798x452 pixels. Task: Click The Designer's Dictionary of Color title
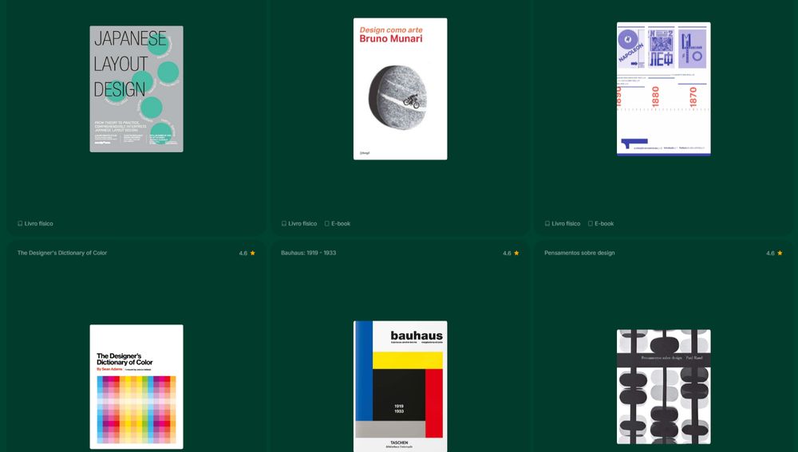coord(62,253)
